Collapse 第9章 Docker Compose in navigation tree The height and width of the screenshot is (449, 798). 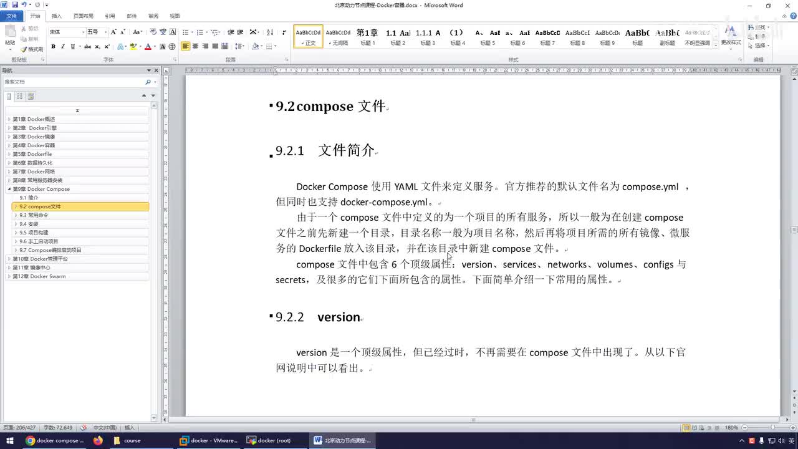pos(9,189)
